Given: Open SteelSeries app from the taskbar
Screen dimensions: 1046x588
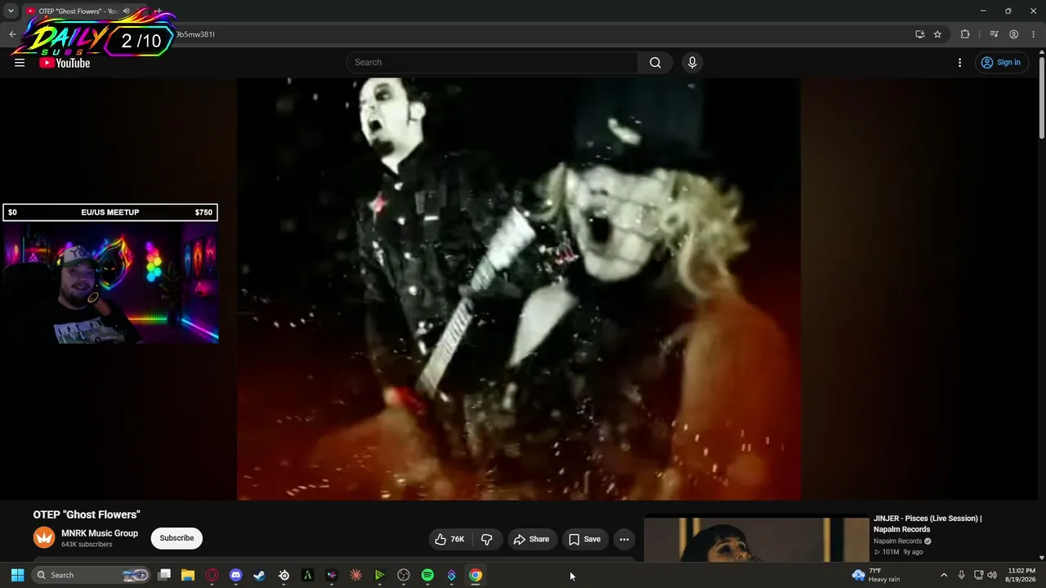Looking at the screenshot, I should pos(284,575).
